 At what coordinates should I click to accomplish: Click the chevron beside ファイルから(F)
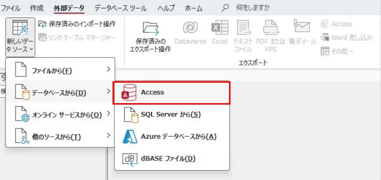108,70
